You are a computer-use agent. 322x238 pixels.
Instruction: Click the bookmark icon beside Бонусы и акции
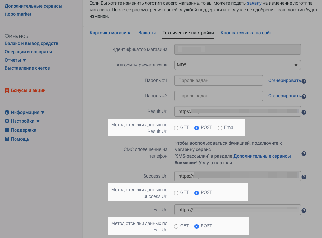[x=7, y=90]
